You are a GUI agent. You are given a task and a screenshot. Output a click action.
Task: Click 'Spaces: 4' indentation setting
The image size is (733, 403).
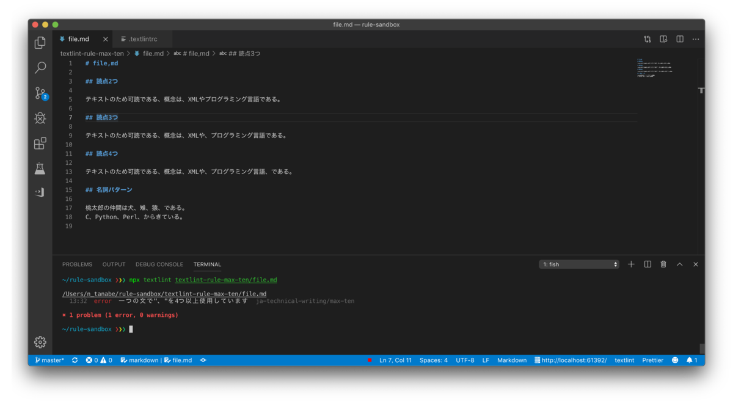click(x=434, y=360)
